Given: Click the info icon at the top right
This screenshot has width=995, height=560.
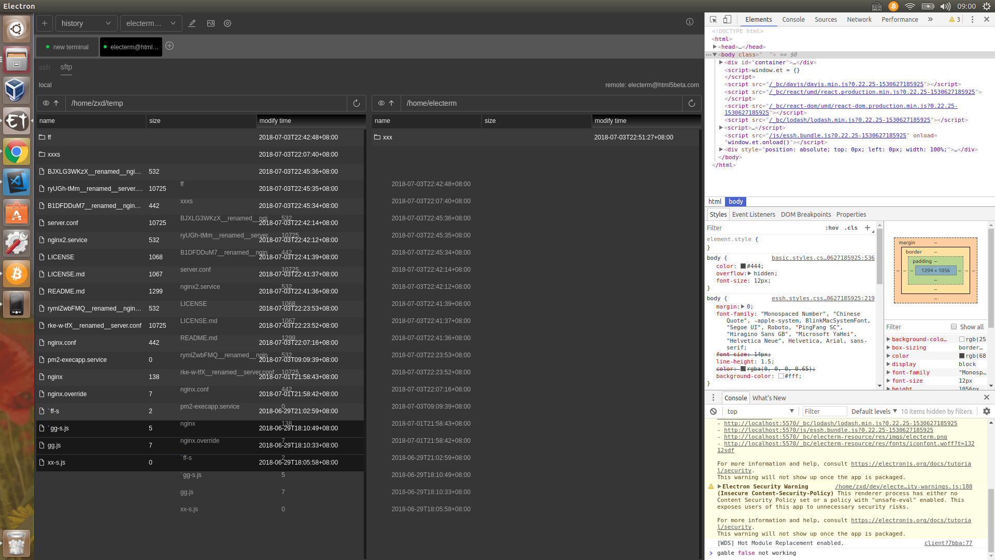Looking at the screenshot, I should coord(690,22).
